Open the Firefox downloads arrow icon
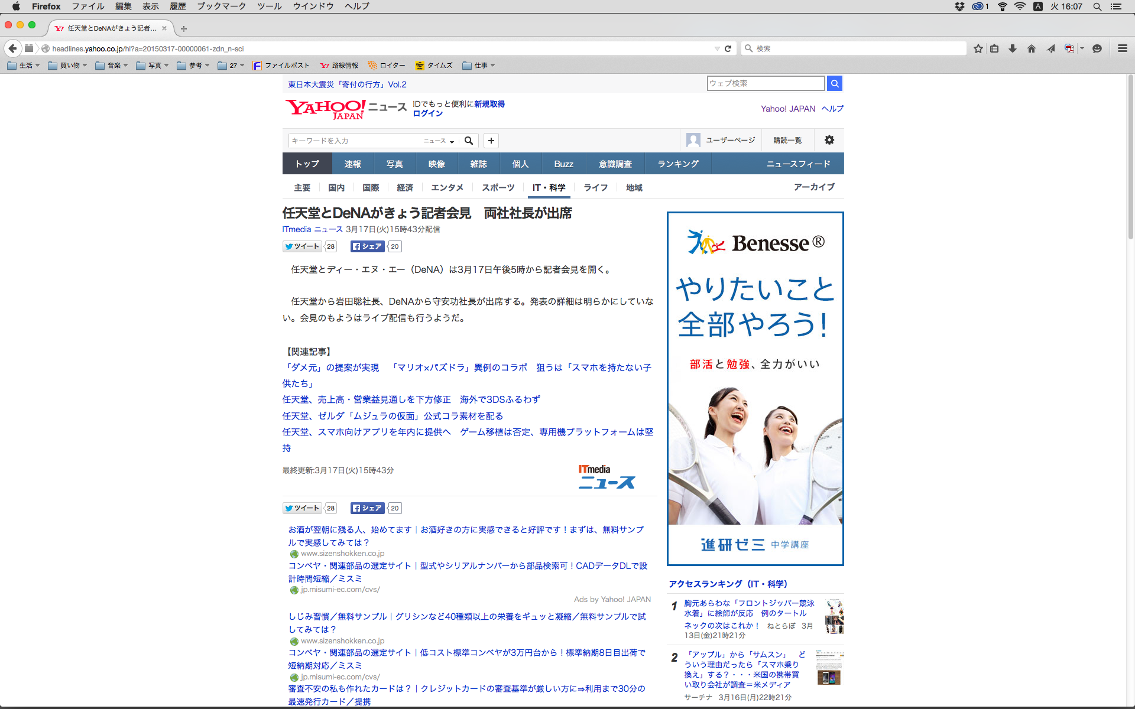The height and width of the screenshot is (709, 1135). [1013, 48]
